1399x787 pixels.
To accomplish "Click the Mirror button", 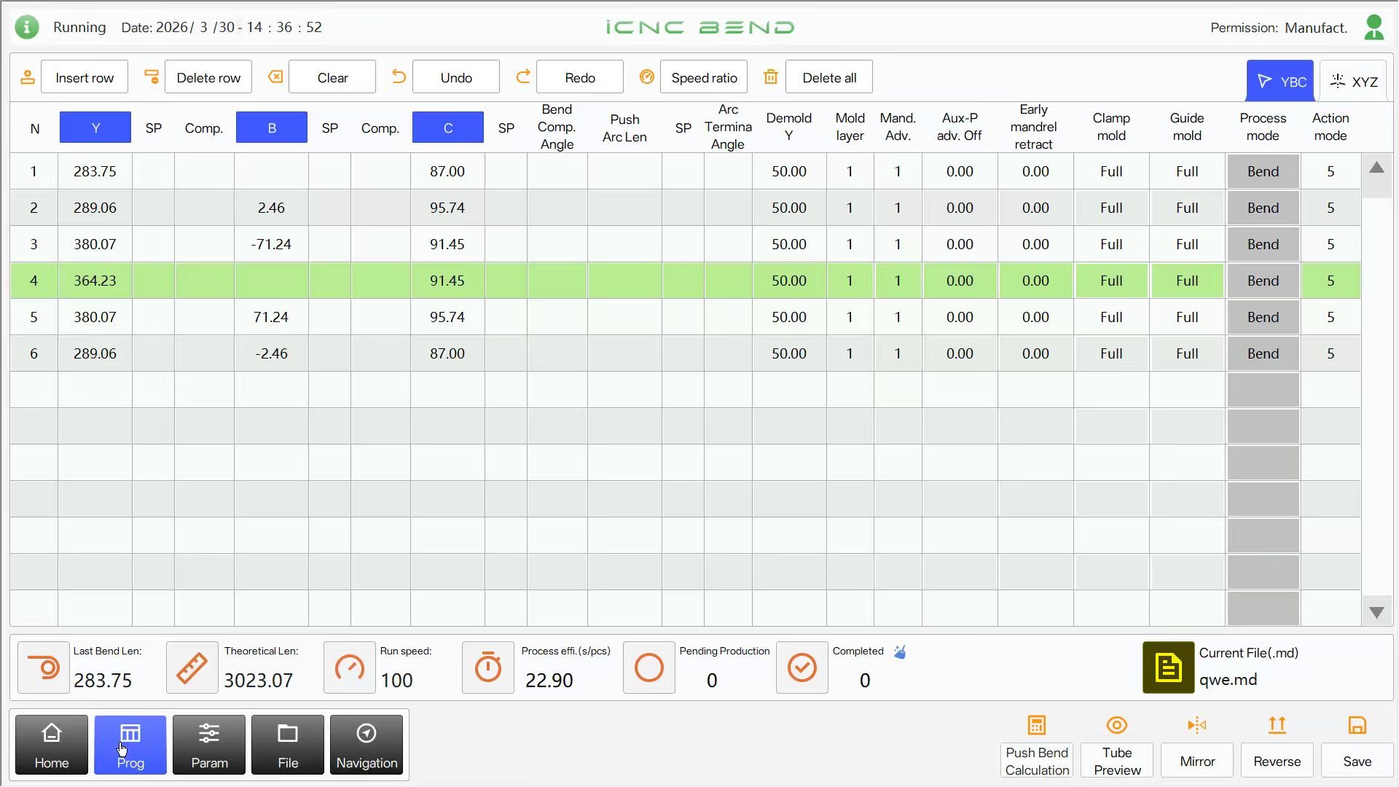I will pyautogui.click(x=1197, y=761).
